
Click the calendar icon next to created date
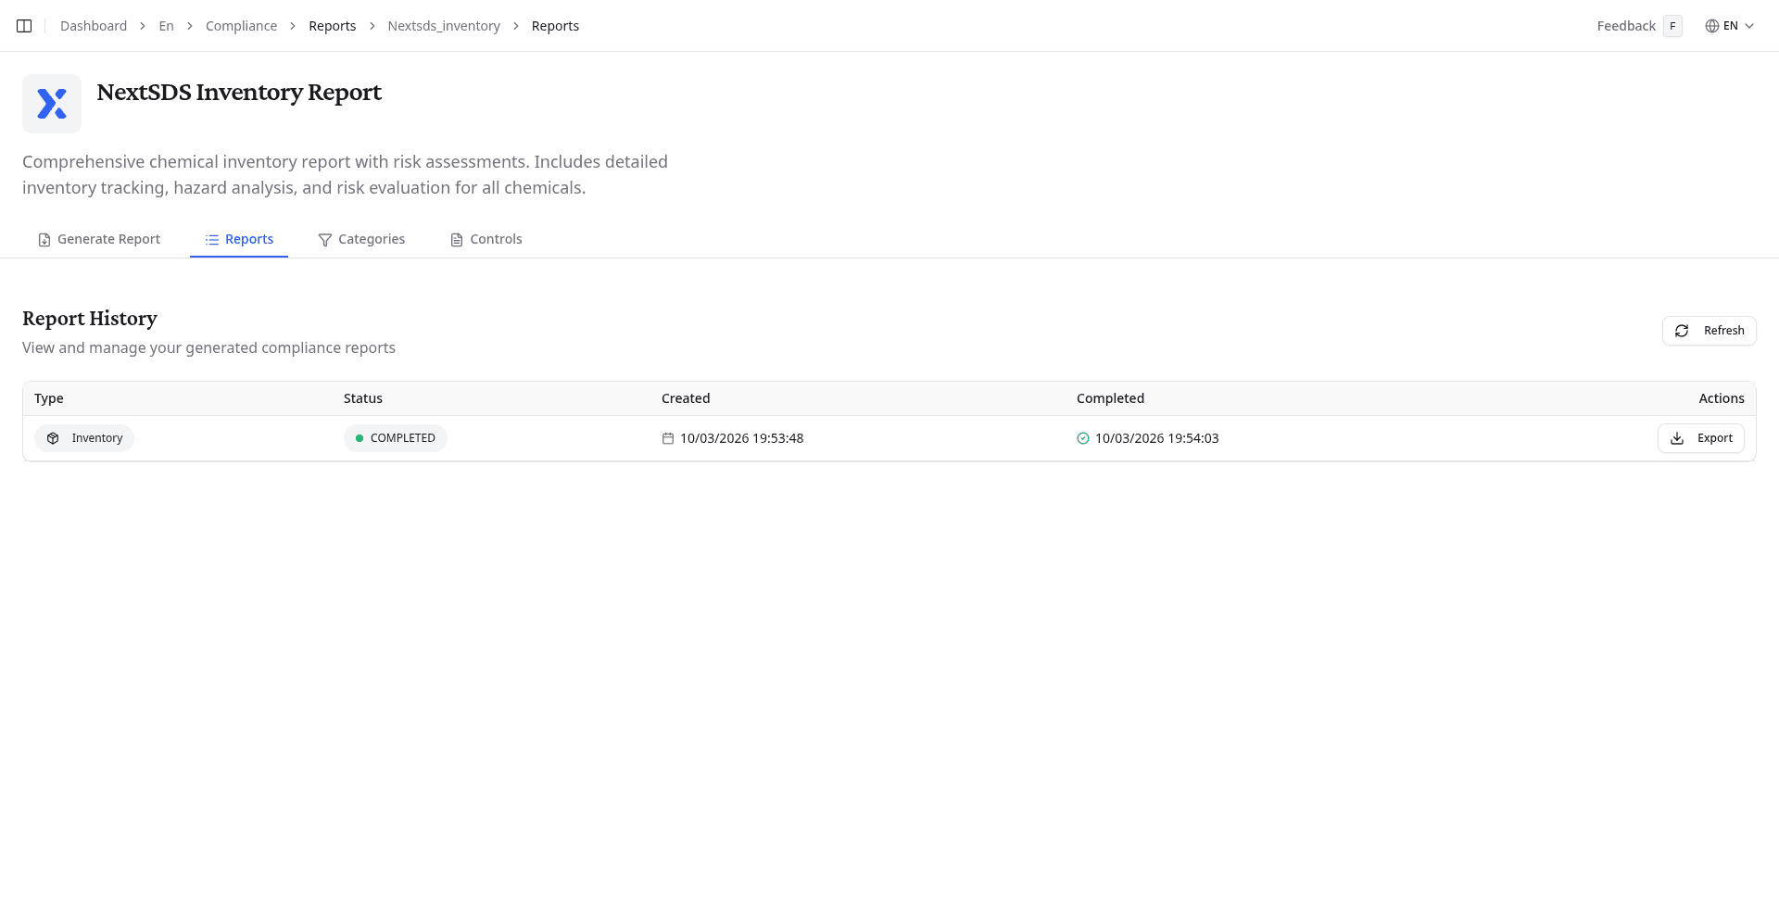tap(668, 438)
